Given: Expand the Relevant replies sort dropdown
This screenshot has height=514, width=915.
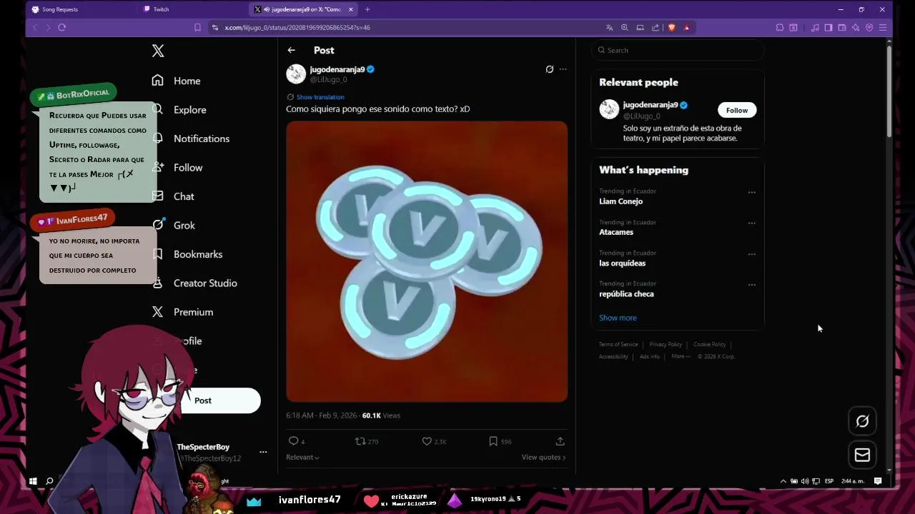Looking at the screenshot, I should click(x=302, y=458).
